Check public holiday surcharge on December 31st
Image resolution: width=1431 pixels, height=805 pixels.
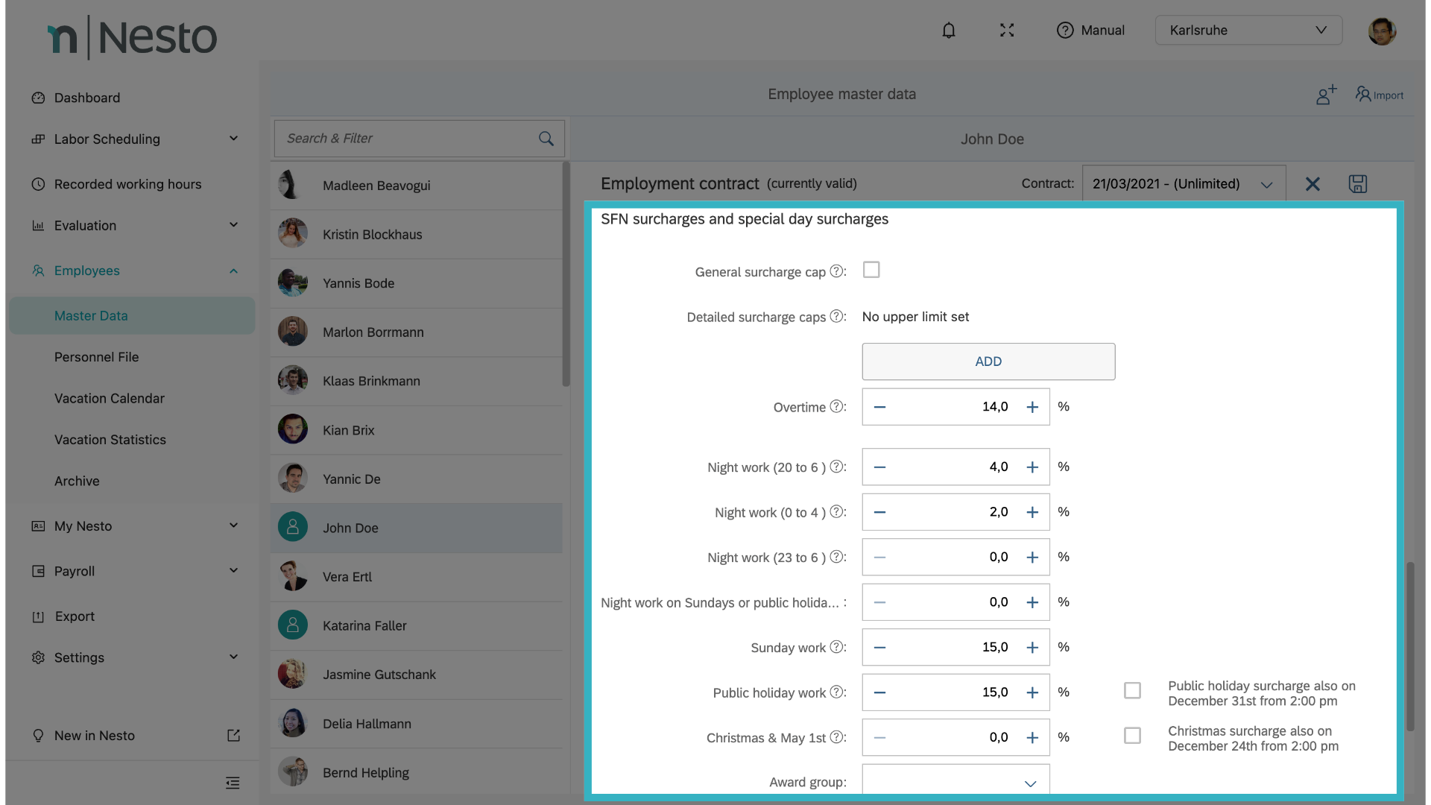click(1131, 691)
